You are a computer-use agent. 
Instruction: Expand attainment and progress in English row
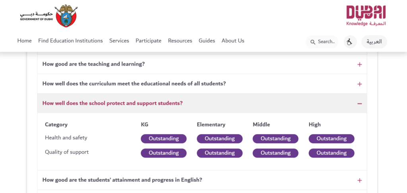[x=202, y=180]
